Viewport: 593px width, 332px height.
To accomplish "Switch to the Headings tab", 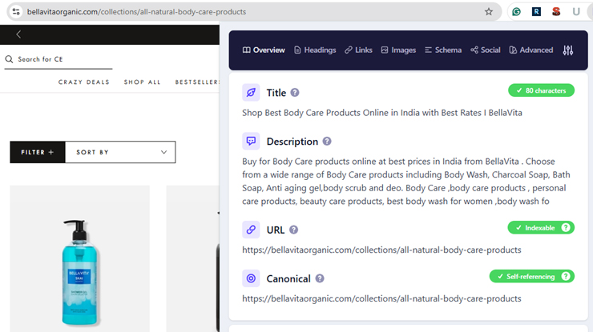I will 315,50.
